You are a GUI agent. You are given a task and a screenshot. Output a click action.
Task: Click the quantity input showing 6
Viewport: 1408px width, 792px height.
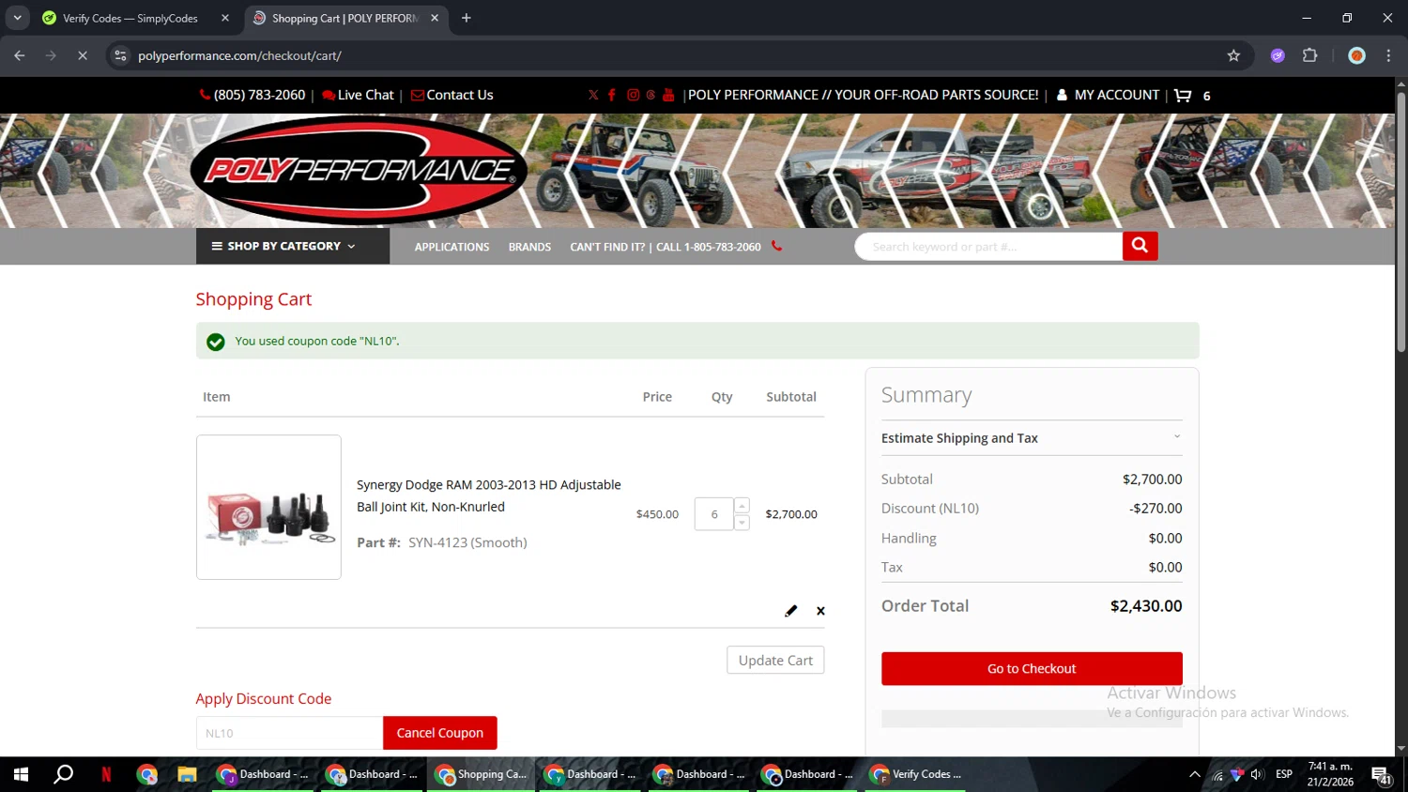coord(713,514)
